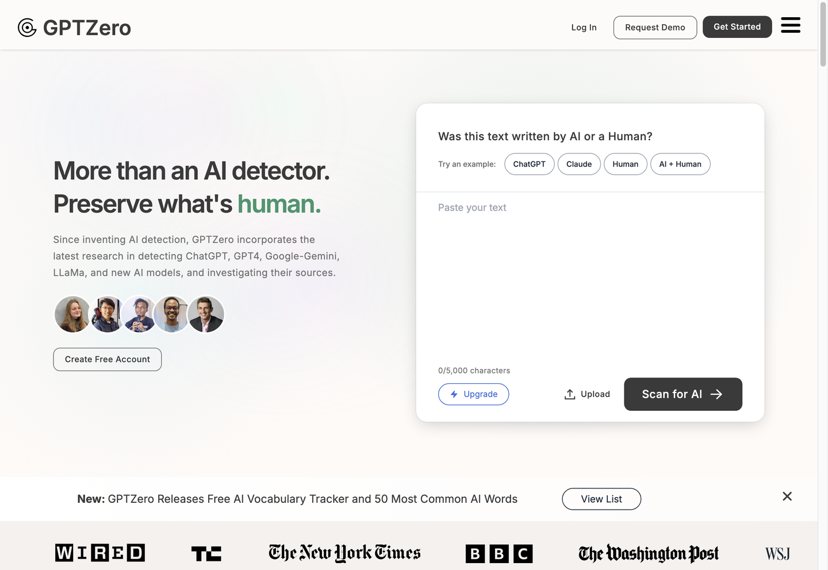Load the AI + Human example
Screen dimensions: 828x570
click(x=680, y=164)
